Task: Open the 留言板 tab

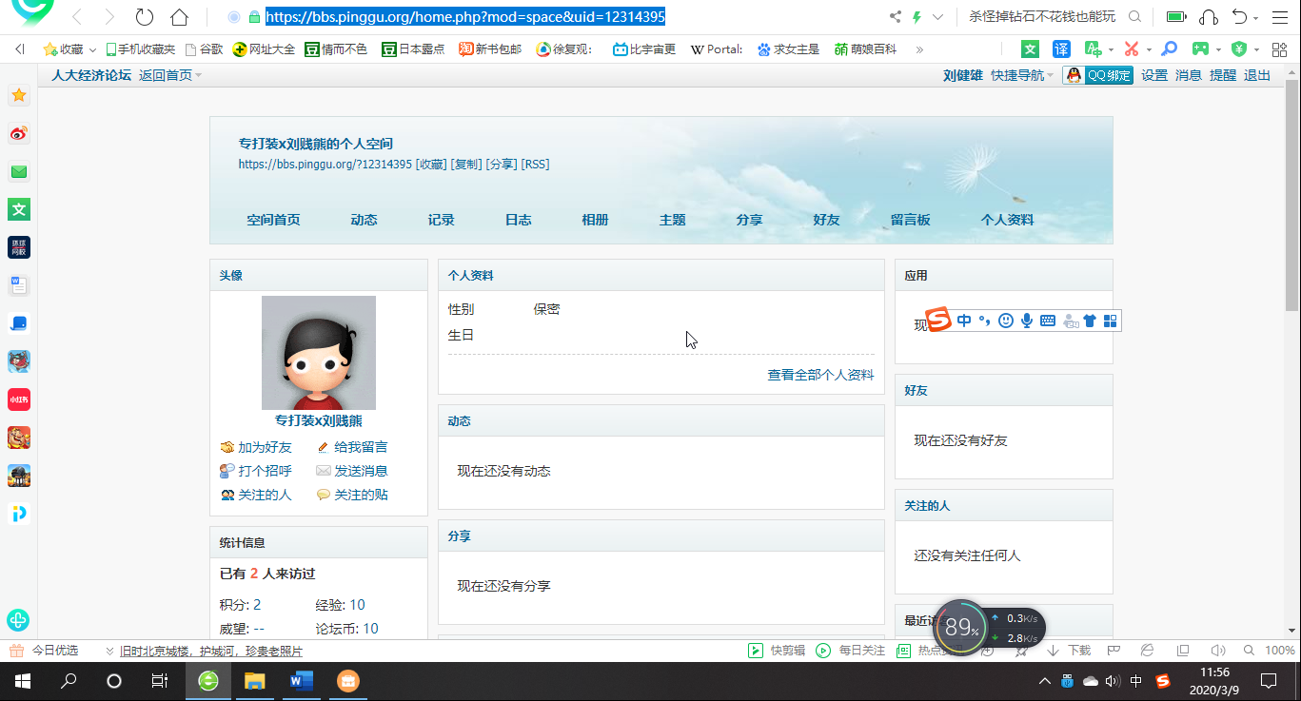Action: tap(910, 220)
